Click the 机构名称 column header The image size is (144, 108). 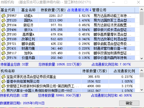pos(41,71)
